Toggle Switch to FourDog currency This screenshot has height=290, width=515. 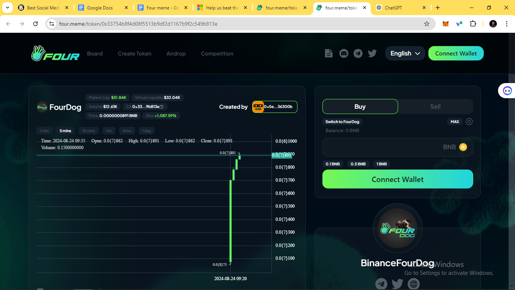pos(342,122)
